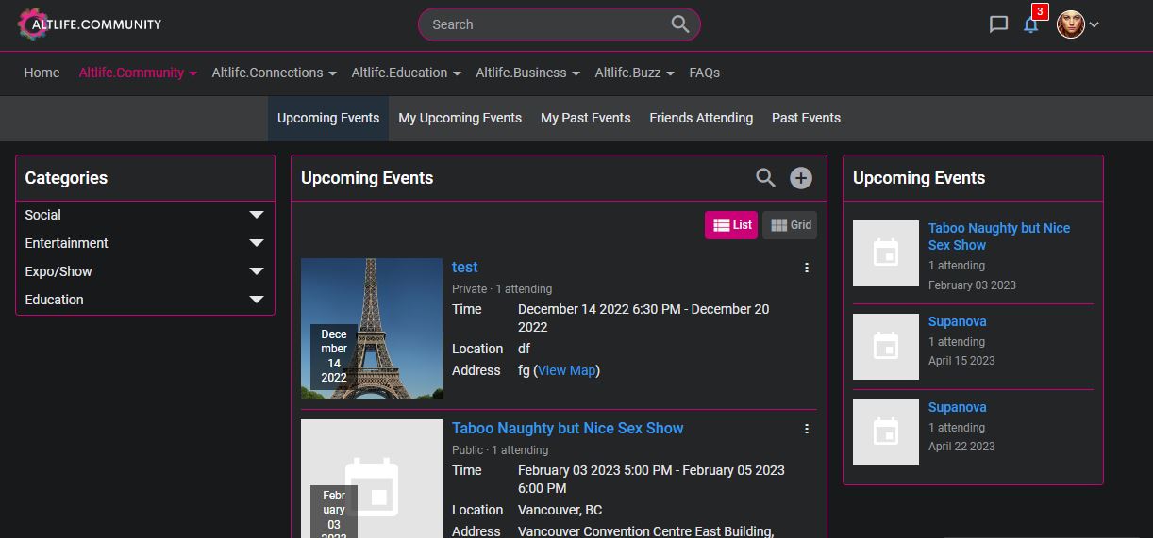Open three-dot menu for test event

tap(806, 268)
